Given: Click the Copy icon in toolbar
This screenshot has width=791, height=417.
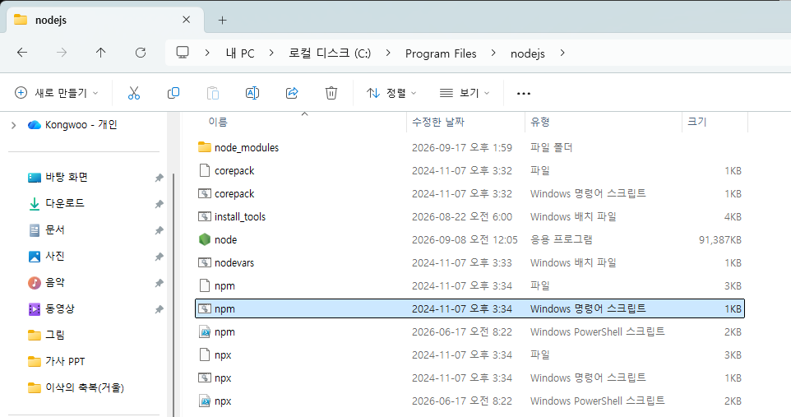Looking at the screenshot, I should click(173, 93).
